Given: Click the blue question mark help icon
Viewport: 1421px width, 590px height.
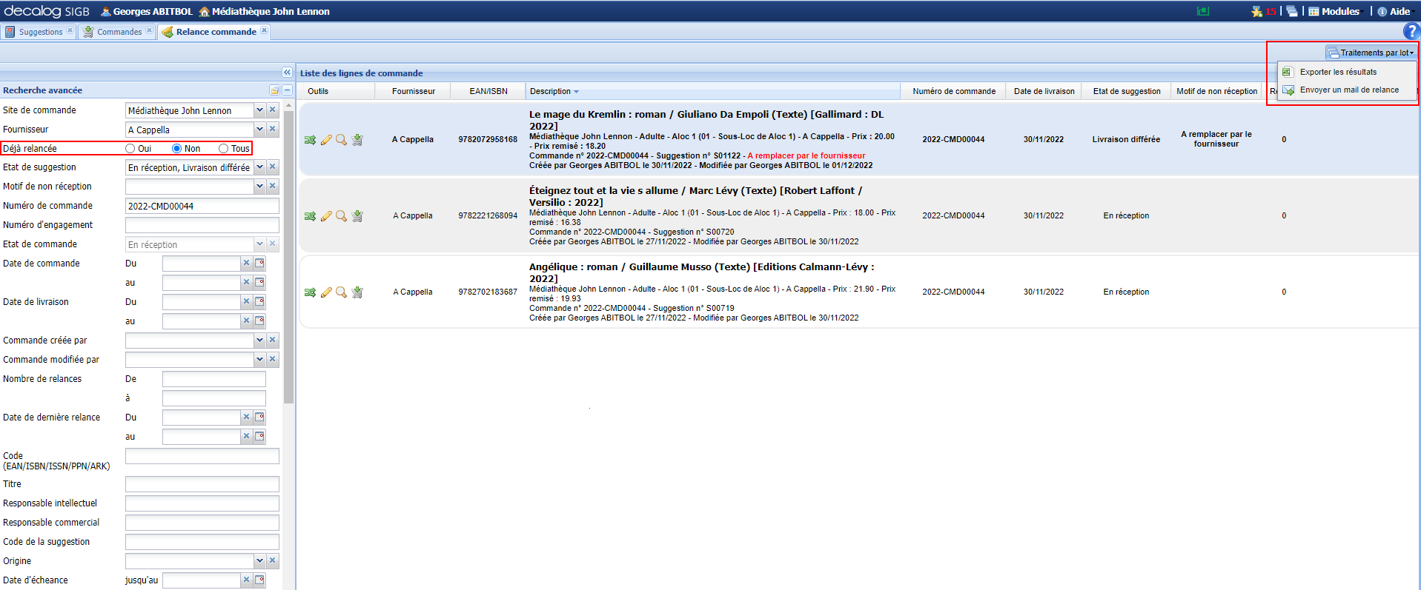Looking at the screenshot, I should pos(1411,31).
